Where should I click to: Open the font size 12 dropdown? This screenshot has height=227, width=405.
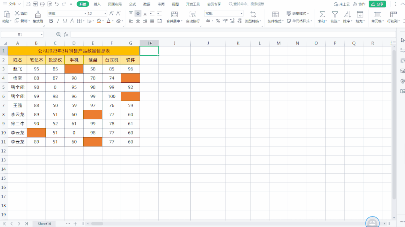(x=105, y=13)
